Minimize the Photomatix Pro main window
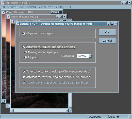The width and height of the screenshot is (132, 119). (x=122, y=3)
